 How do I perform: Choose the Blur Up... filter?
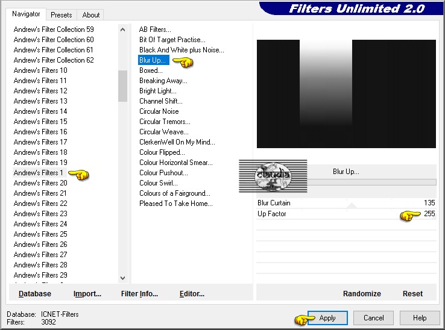pos(154,60)
